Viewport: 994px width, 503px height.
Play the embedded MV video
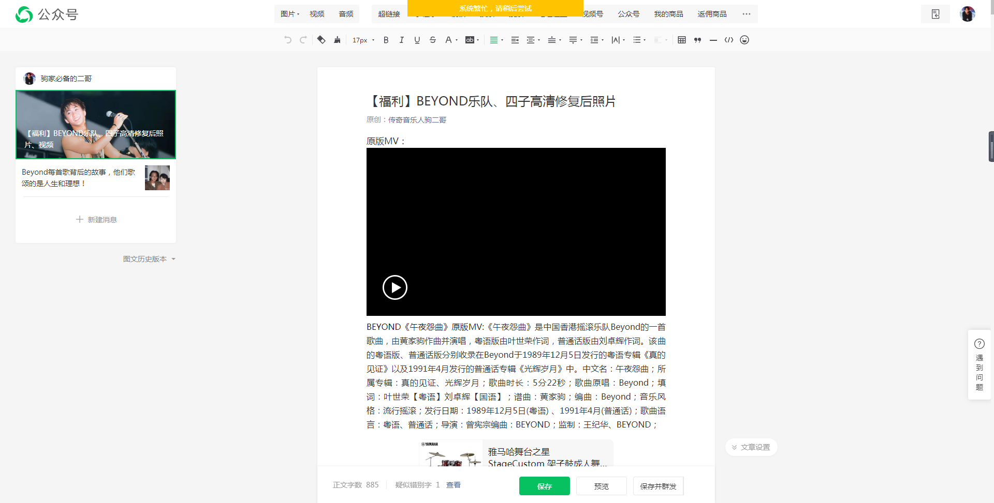395,287
